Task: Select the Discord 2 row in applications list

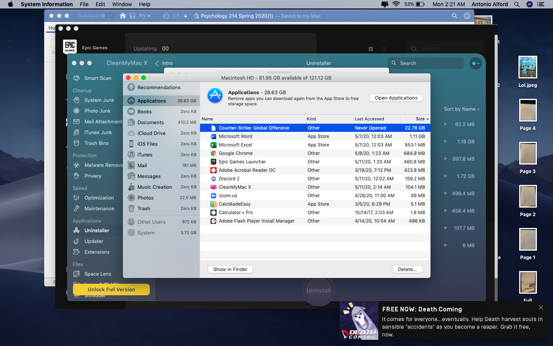Action: [x=315, y=179]
